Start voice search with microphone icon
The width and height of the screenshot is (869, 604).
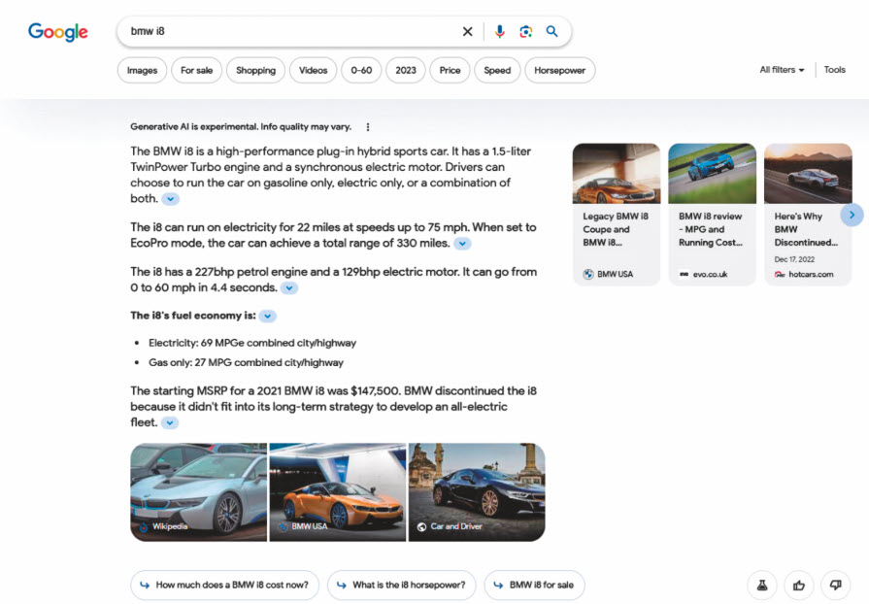pos(499,31)
